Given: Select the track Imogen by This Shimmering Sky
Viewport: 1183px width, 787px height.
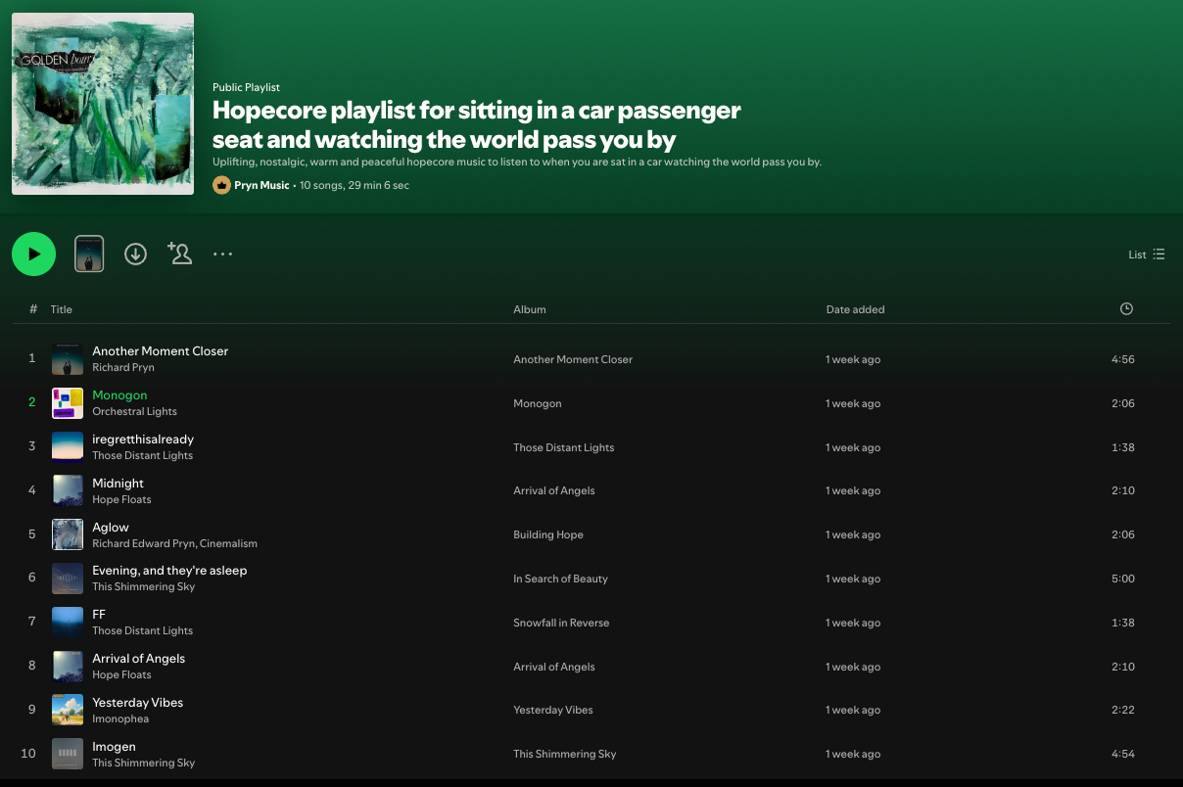Looking at the screenshot, I should tap(114, 746).
